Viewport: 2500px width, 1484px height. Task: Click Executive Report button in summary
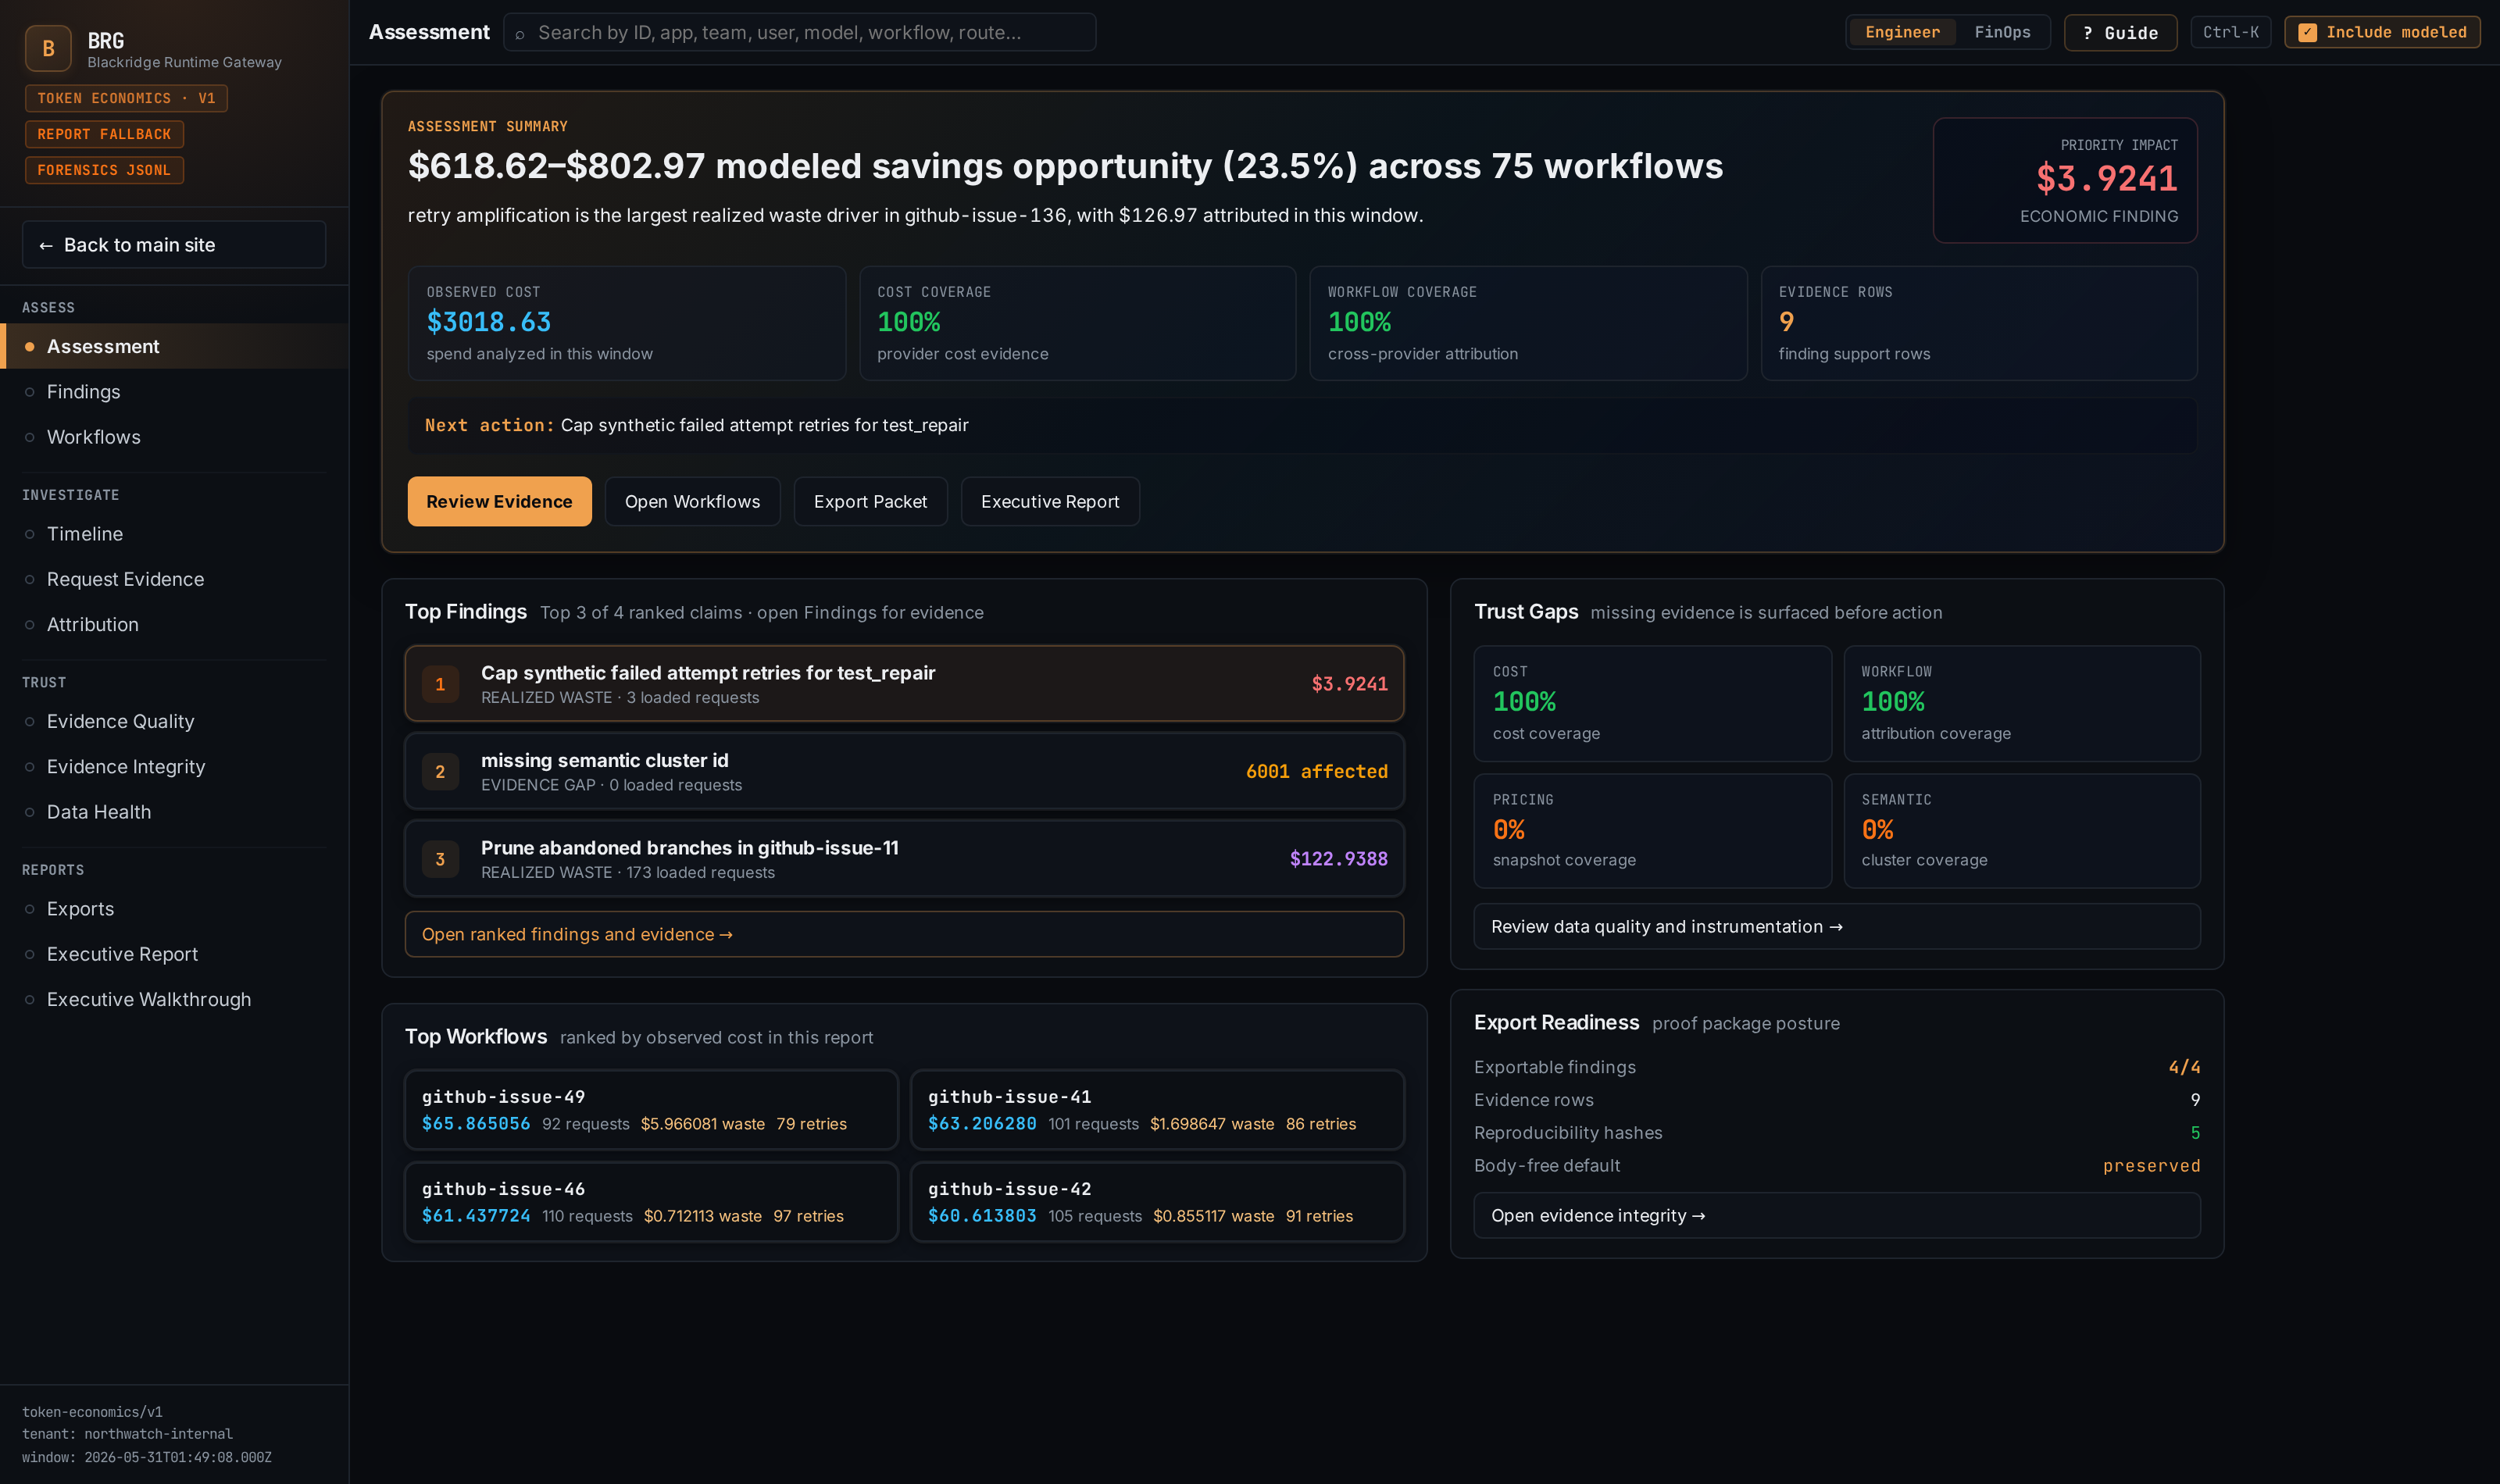(x=1050, y=501)
